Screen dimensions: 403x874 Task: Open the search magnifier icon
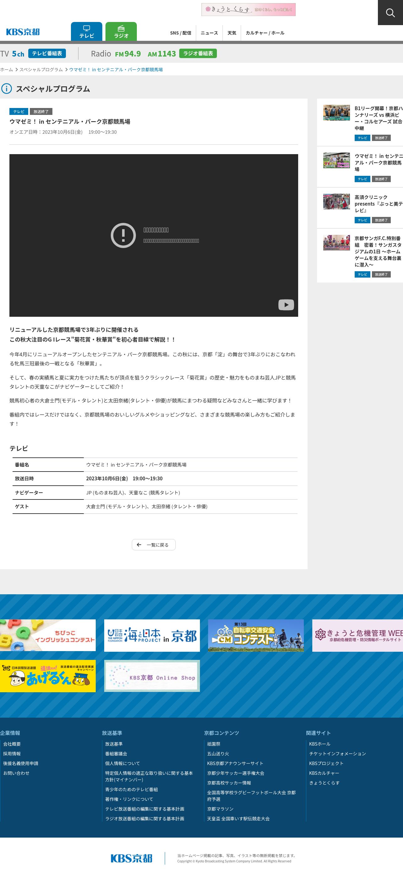390,13
